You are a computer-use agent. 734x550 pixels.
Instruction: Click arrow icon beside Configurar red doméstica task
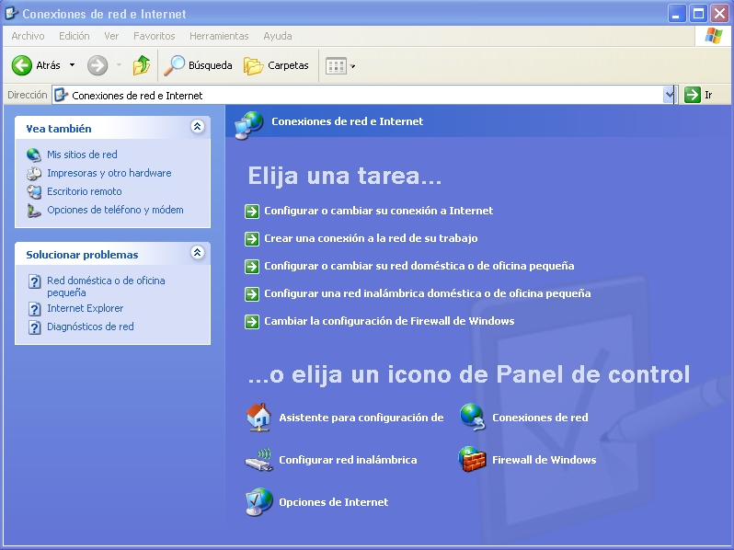tap(252, 267)
